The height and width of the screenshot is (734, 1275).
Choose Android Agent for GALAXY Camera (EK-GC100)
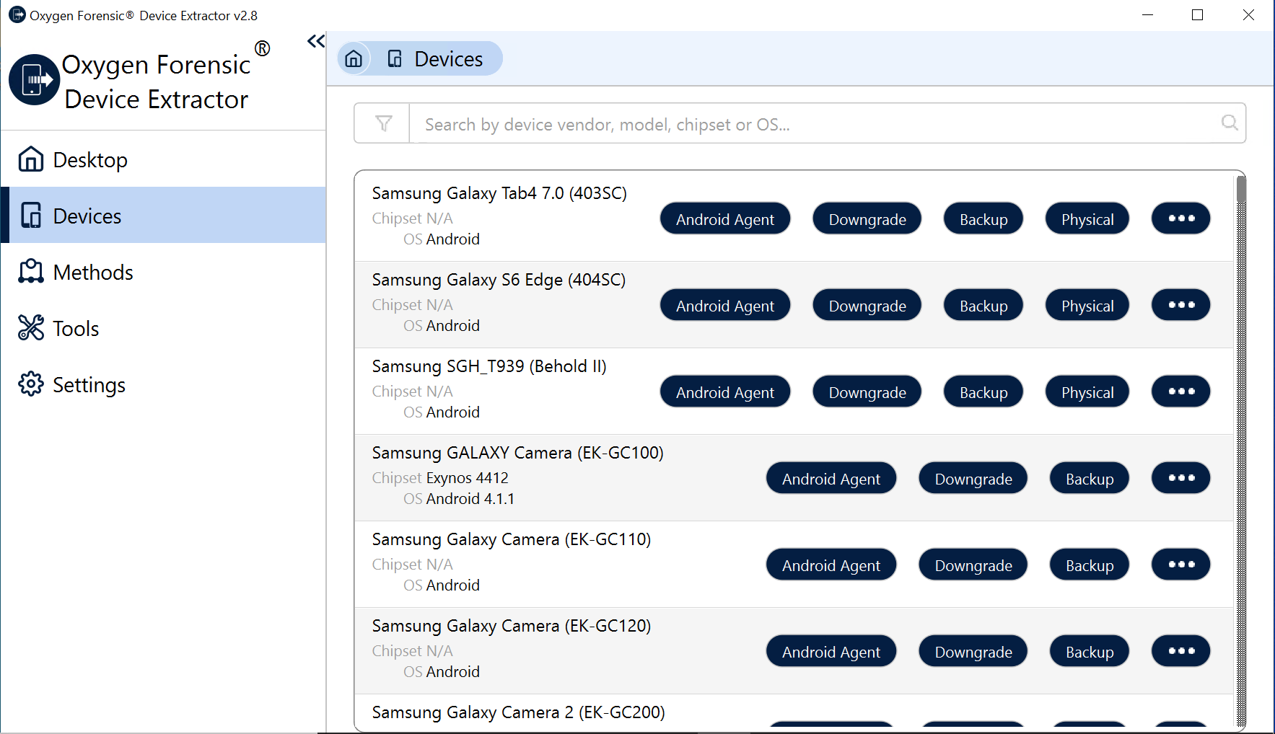coord(831,478)
